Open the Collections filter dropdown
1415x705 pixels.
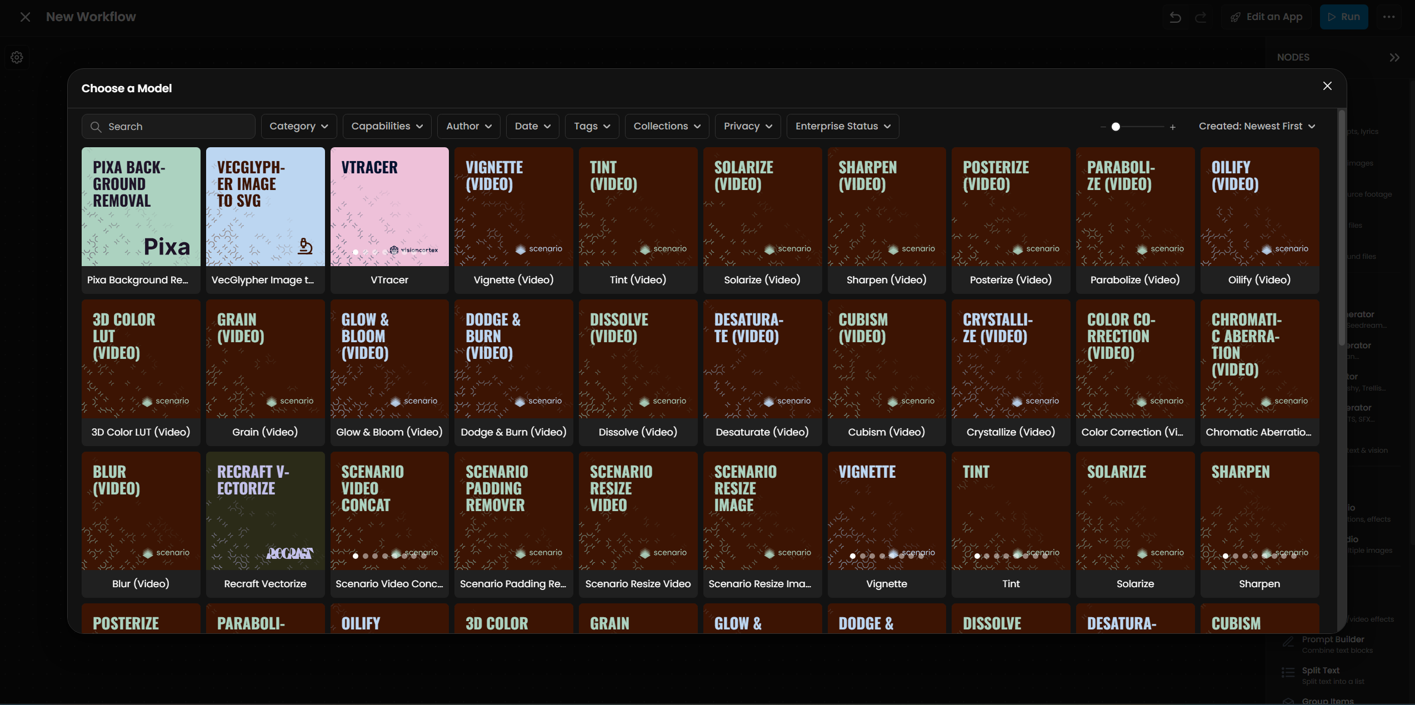point(667,127)
